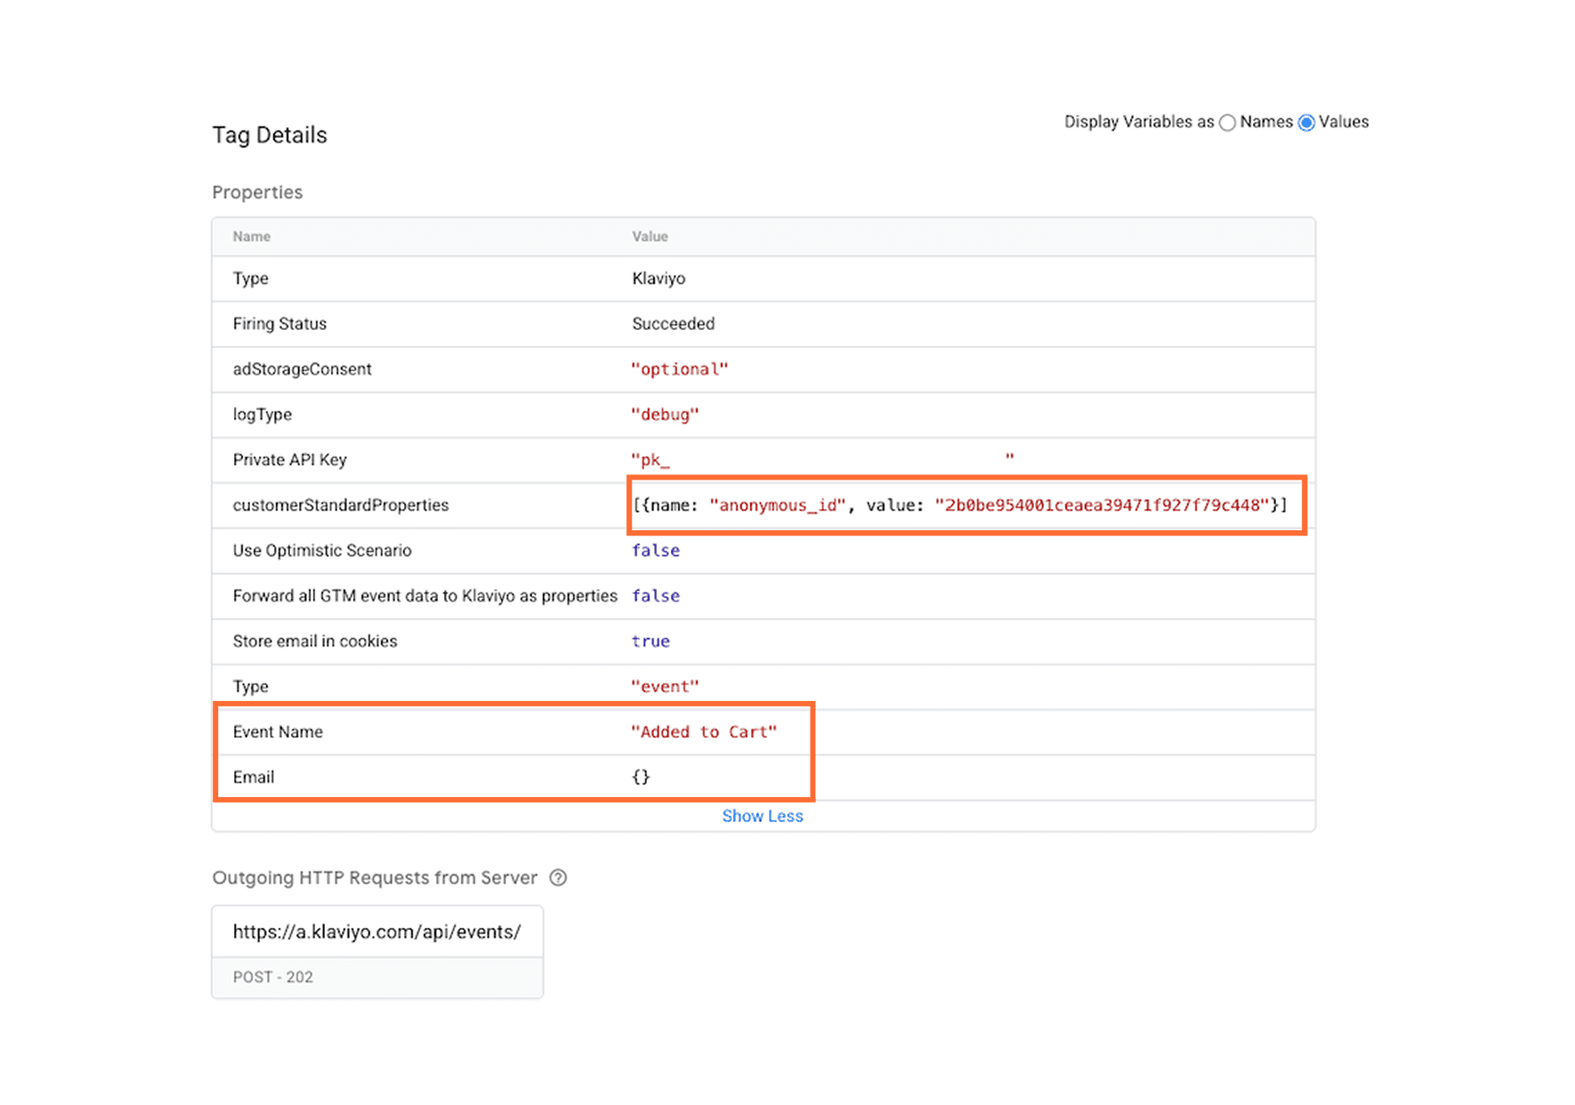Viewport: 1575px width, 1105px height.
Task: Click the Klaviyo type value
Action: [658, 278]
